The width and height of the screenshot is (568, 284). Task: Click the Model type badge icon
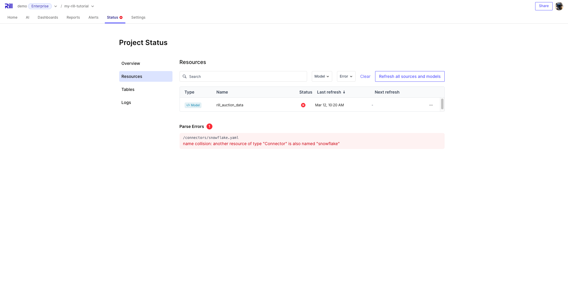(x=193, y=105)
